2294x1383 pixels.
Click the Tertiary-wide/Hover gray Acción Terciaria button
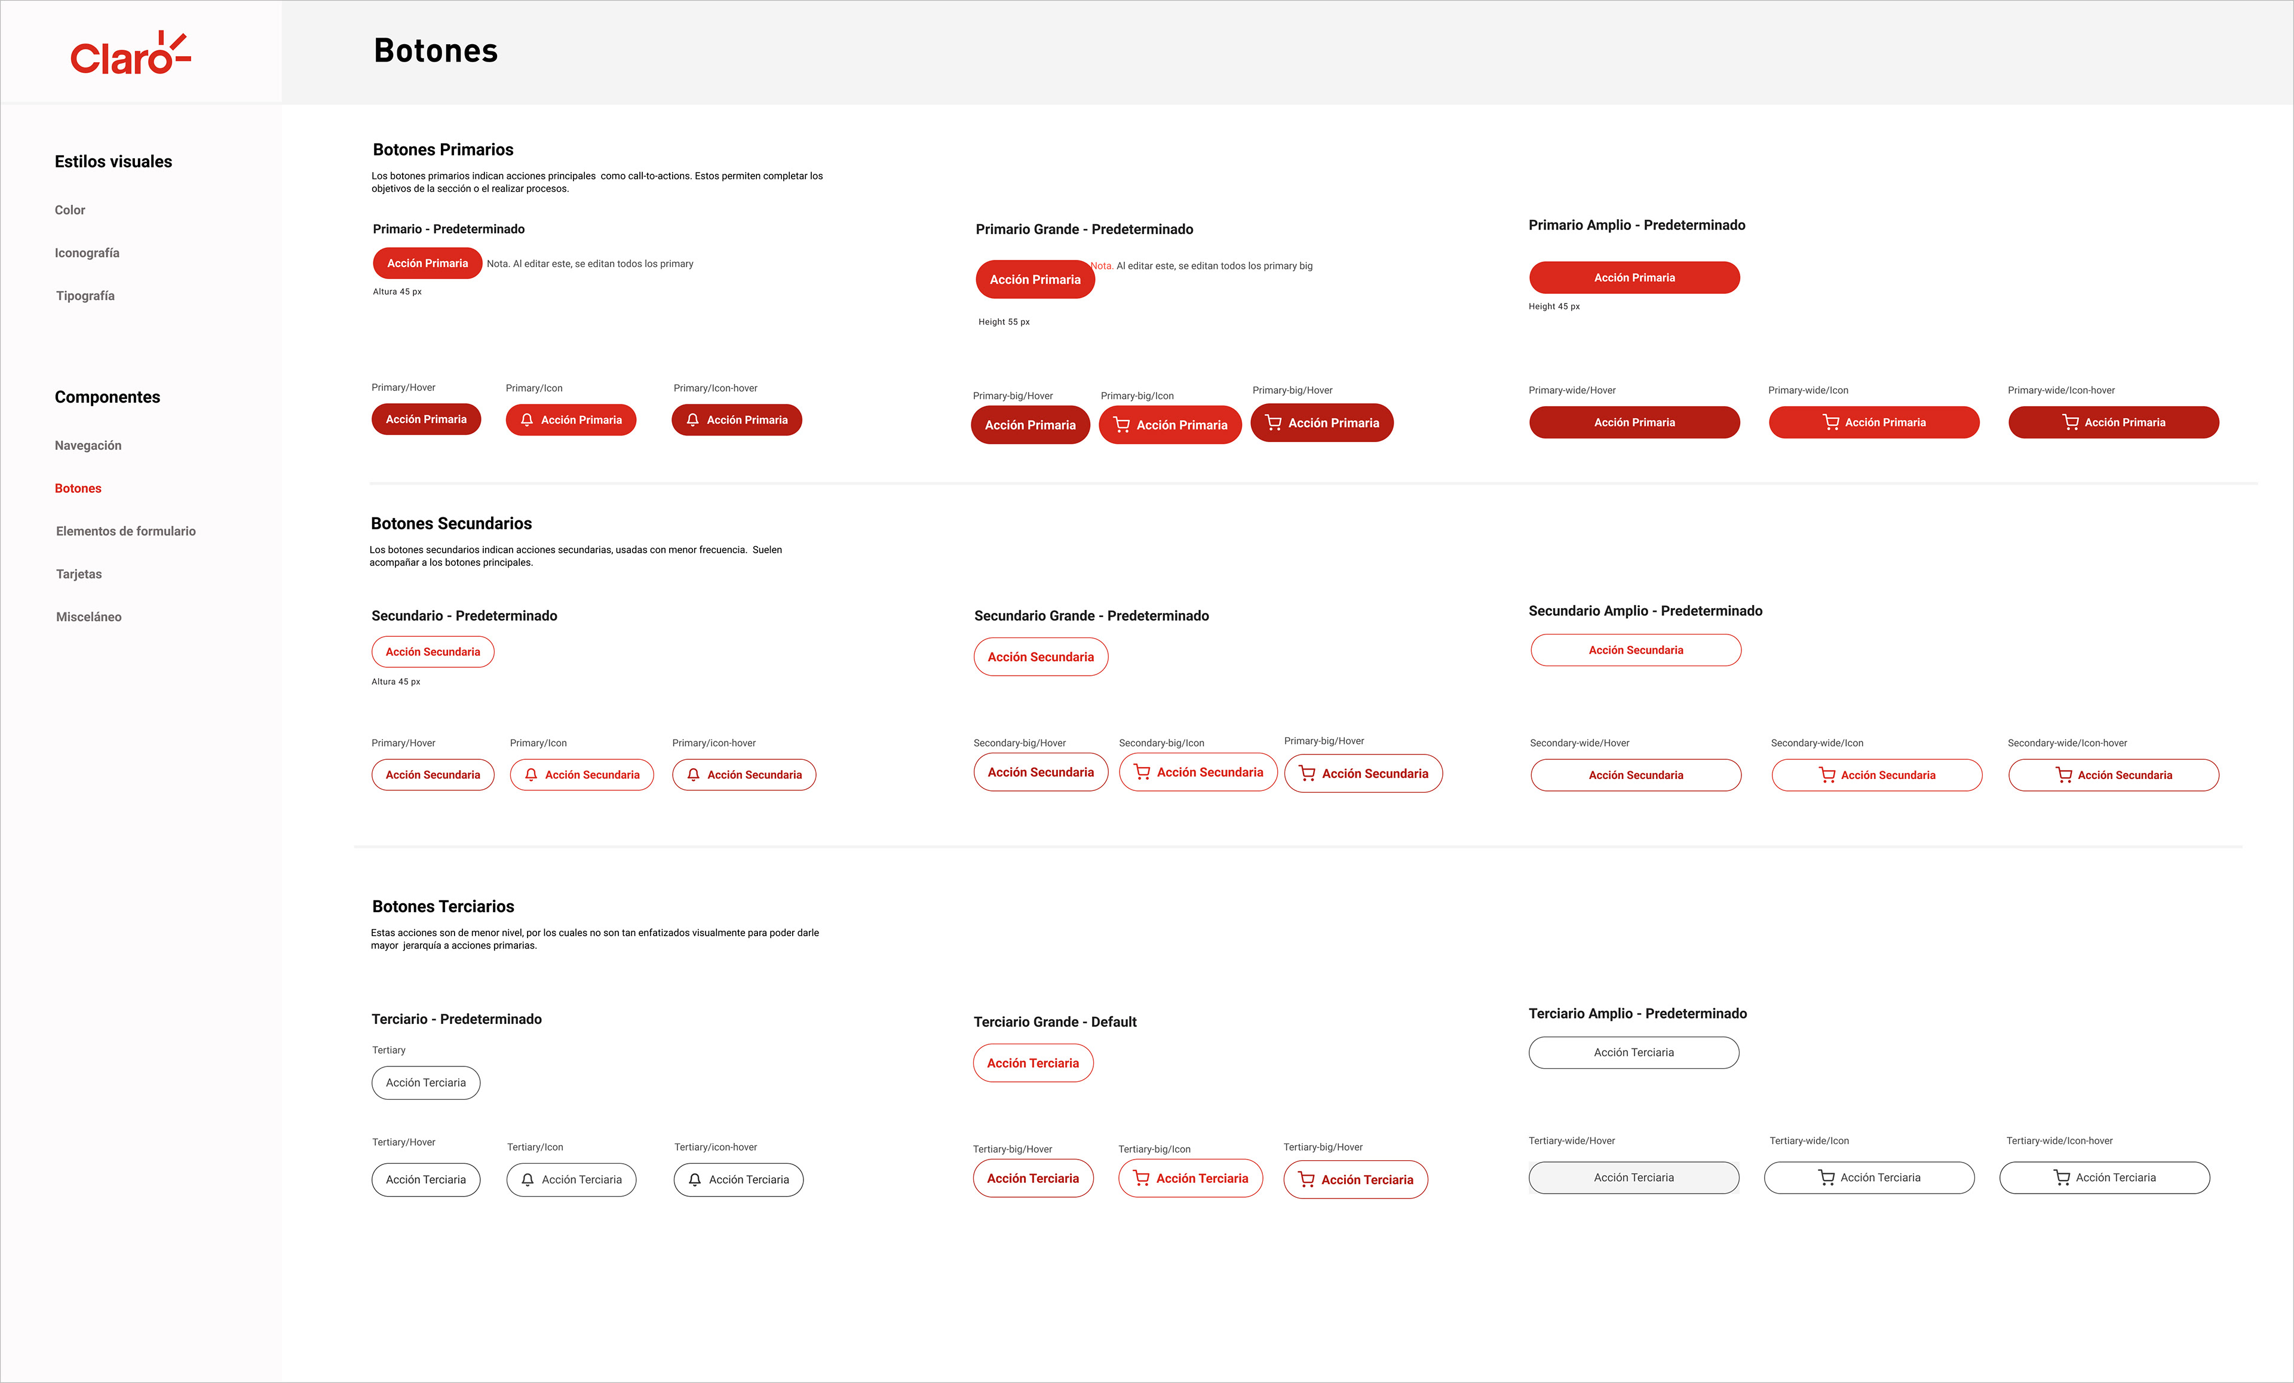pyautogui.click(x=1633, y=1177)
